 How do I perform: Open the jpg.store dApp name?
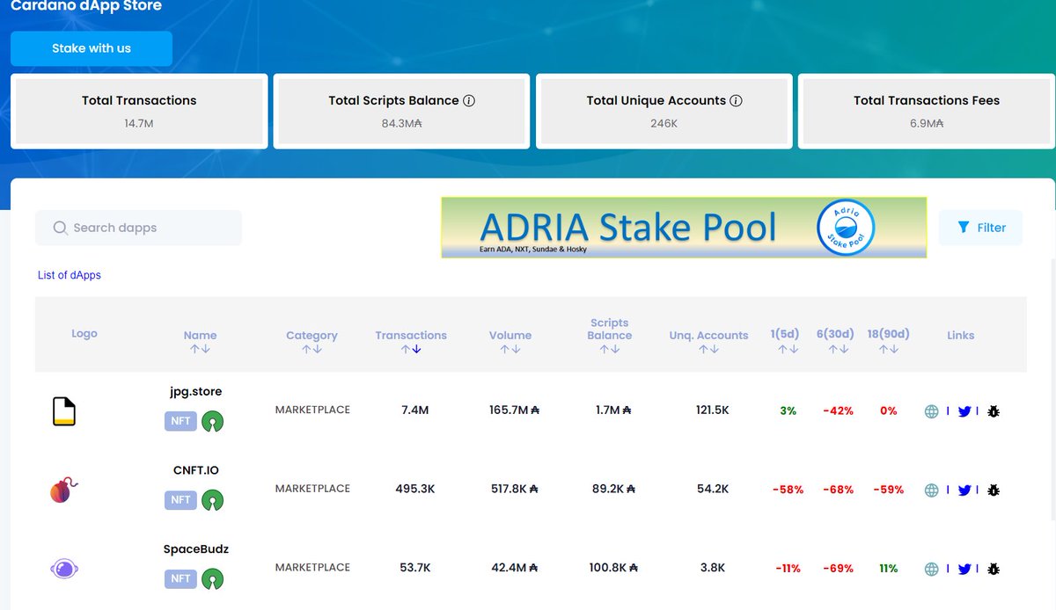click(195, 391)
